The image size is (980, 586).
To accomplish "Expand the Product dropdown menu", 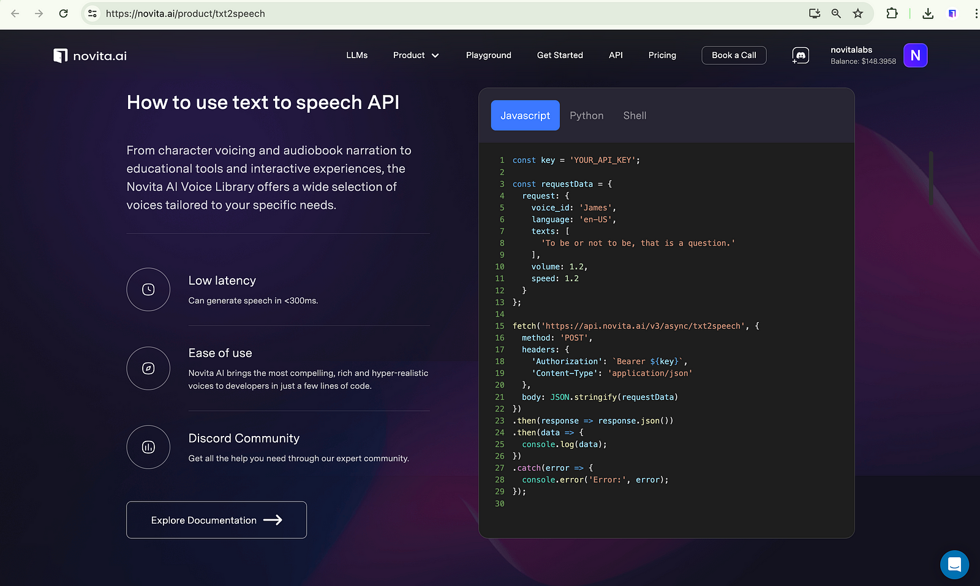I will coord(416,55).
